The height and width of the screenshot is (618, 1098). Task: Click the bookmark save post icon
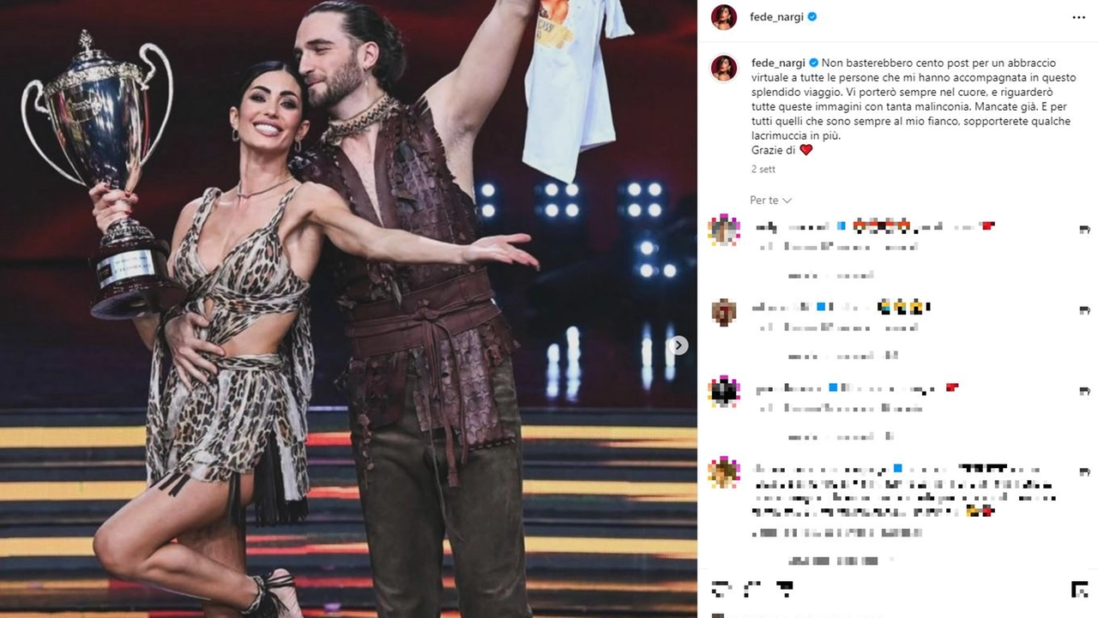point(1079,589)
